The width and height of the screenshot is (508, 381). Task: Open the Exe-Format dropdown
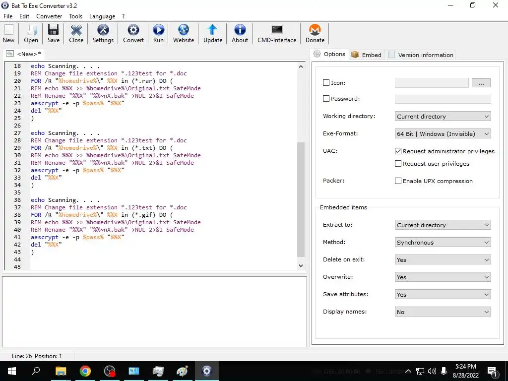click(x=443, y=134)
